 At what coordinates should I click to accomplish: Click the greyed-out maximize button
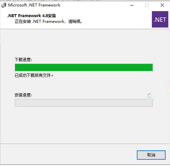[x=147, y=5]
